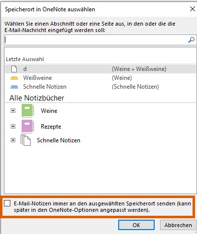Expand the Weine notebook tree
The image size is (197, 234).
coord(13,111)
